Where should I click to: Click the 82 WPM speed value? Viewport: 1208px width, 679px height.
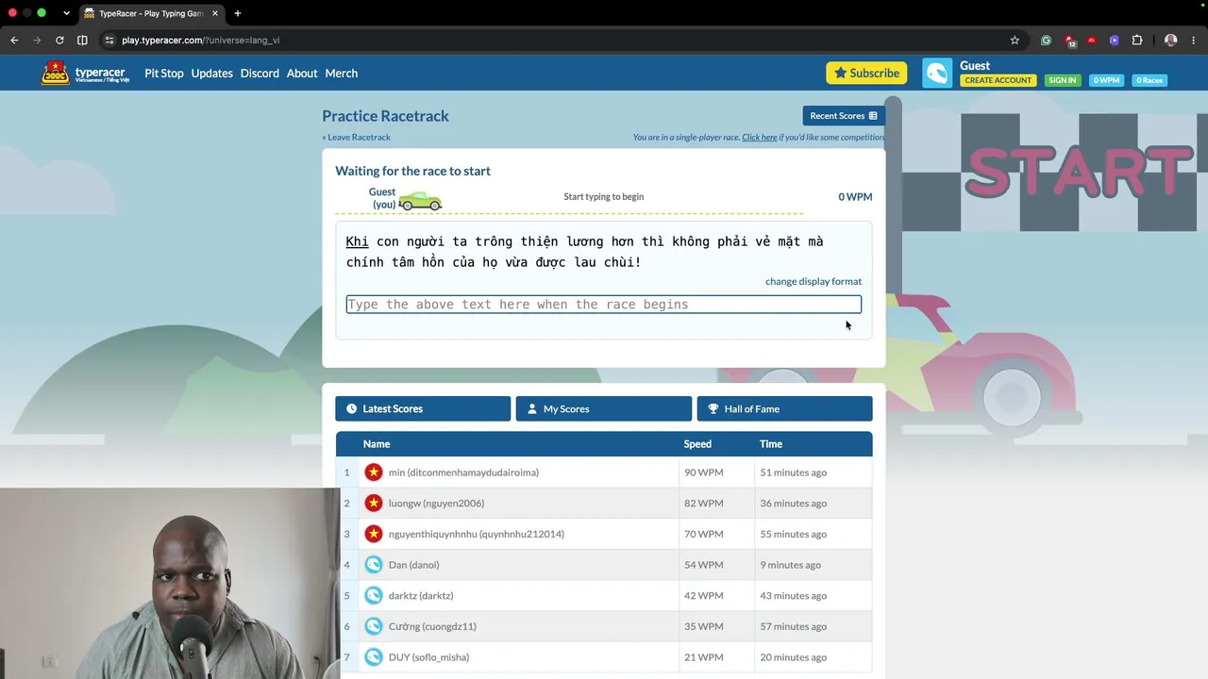704,504
